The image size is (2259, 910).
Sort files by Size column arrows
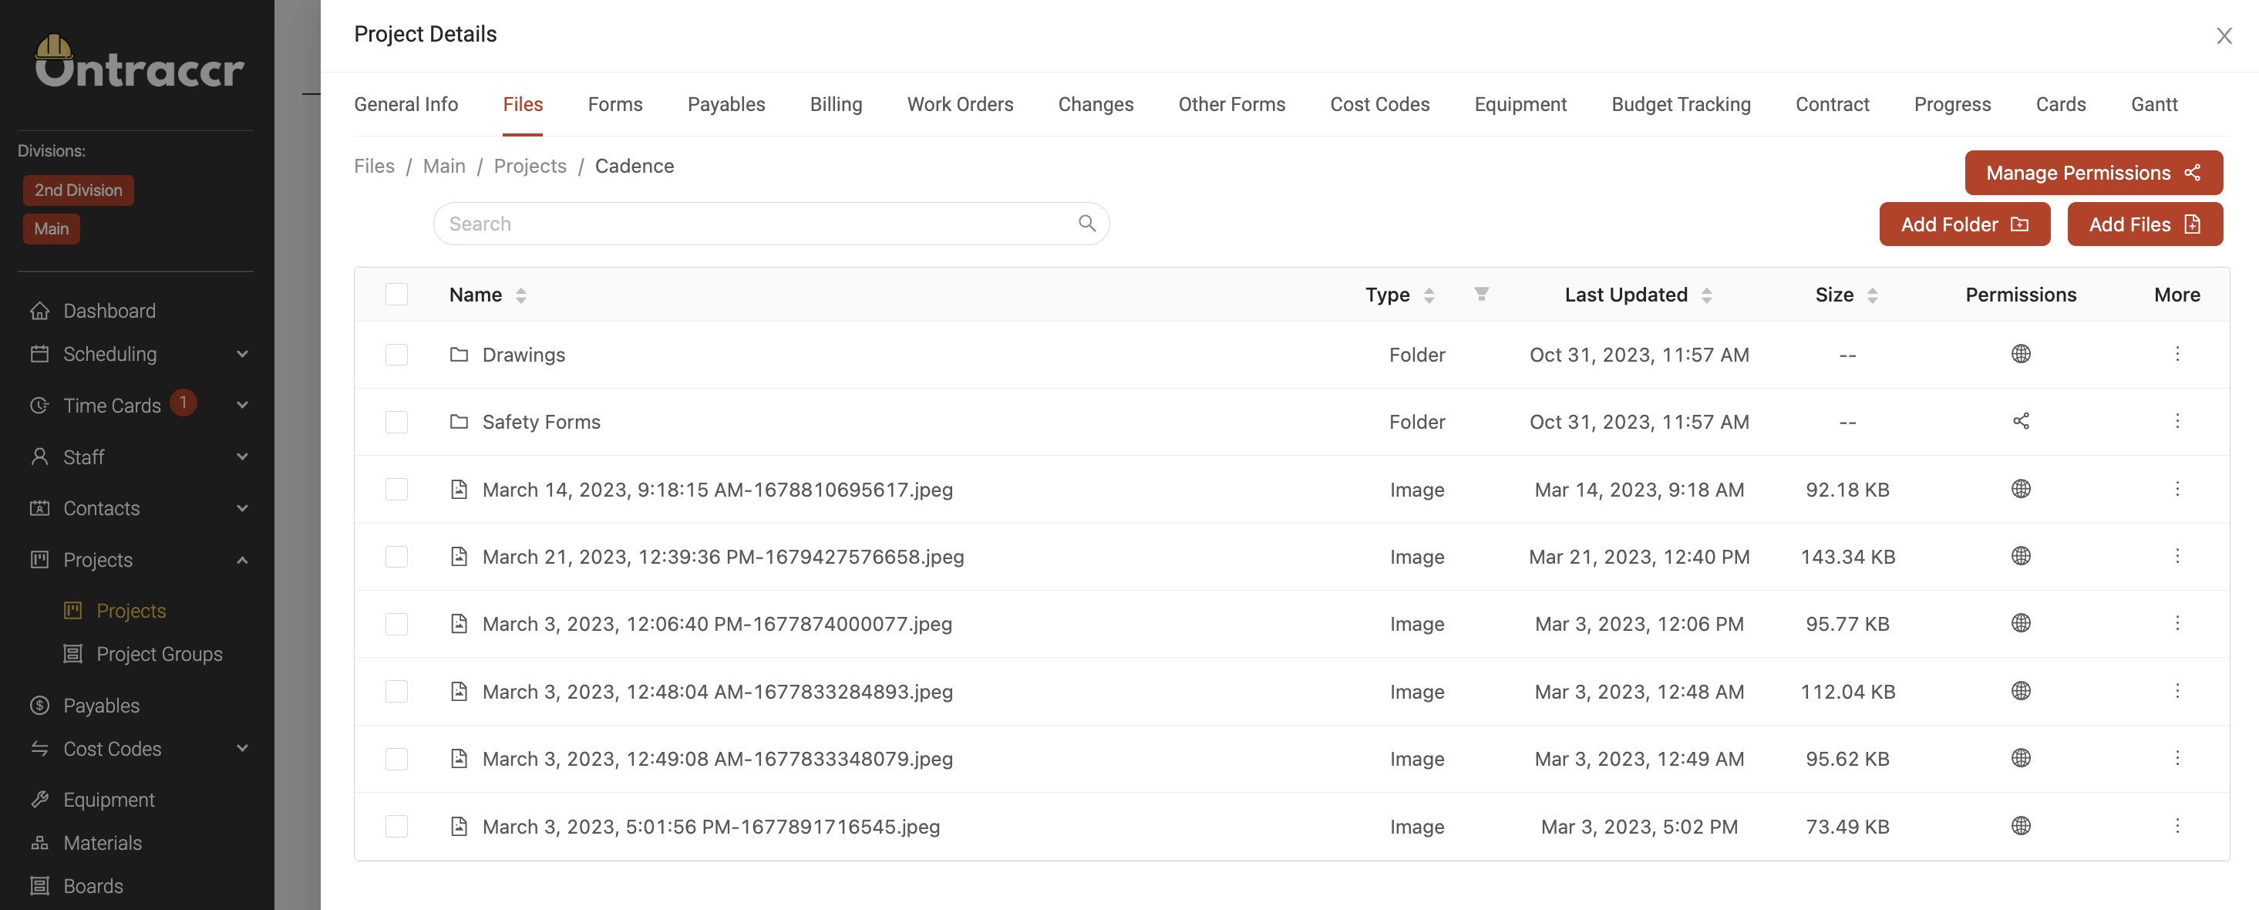pyautogui.click(x=1872, y=295)
